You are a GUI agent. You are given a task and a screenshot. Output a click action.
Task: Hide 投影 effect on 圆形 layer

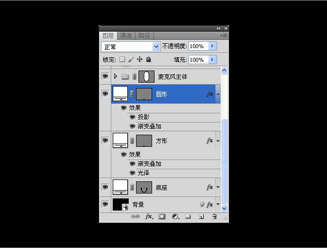click(132, 117)
